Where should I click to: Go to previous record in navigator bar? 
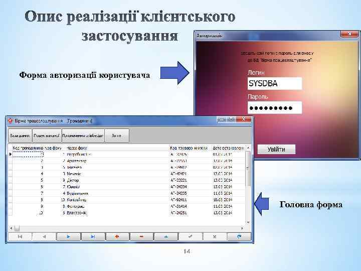[x=44, y=236]
